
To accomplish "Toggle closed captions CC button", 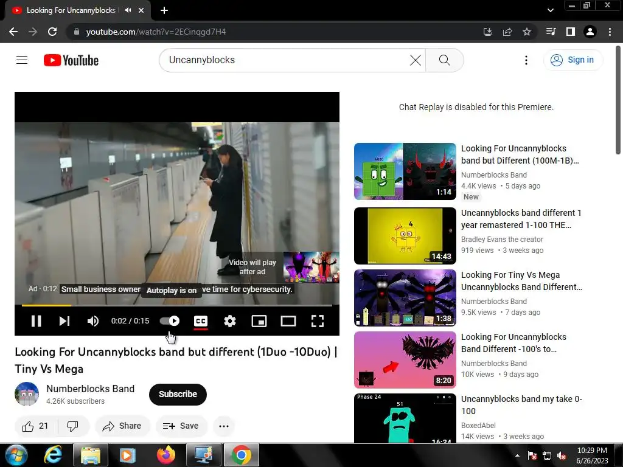I will click(x=201, y=321).
